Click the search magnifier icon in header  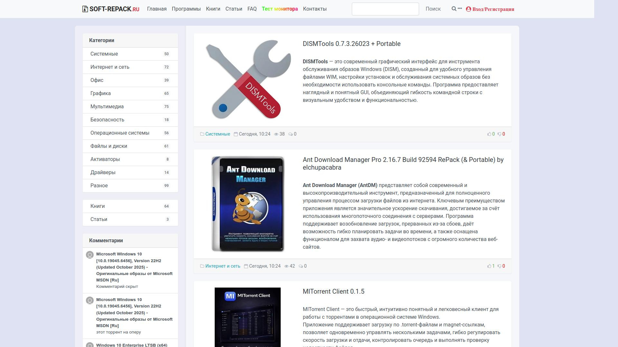coord(454,9)
